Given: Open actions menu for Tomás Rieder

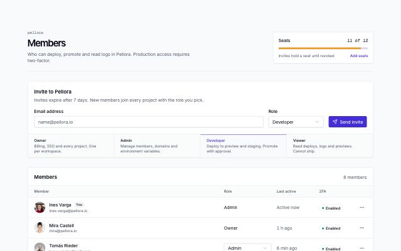Looking at the screenshot, I should (362, 248).
